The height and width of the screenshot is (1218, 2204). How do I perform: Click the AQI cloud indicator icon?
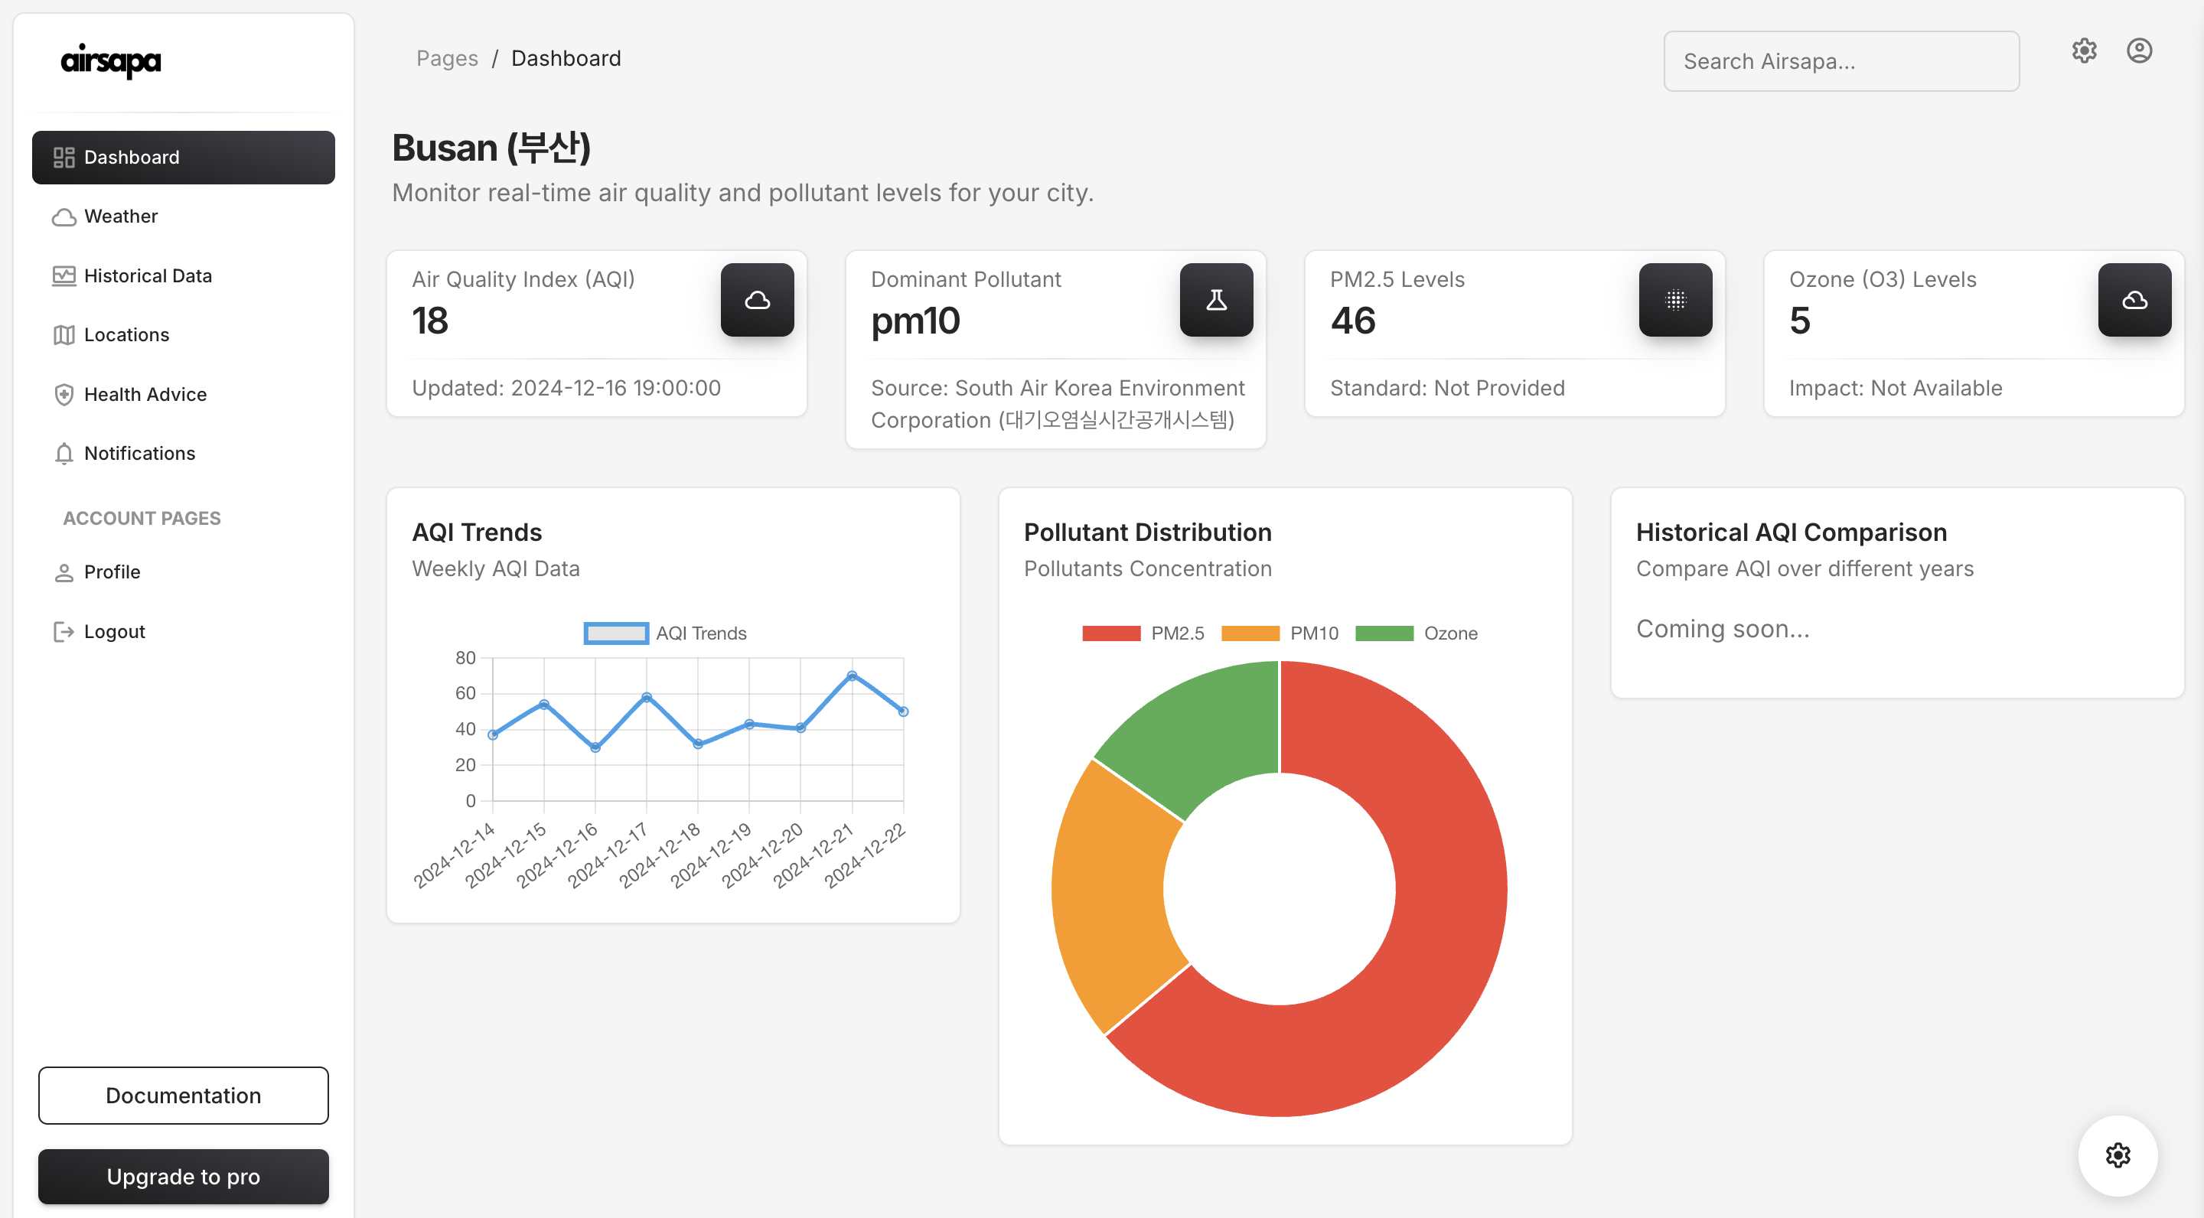click(x=756, y=298)
